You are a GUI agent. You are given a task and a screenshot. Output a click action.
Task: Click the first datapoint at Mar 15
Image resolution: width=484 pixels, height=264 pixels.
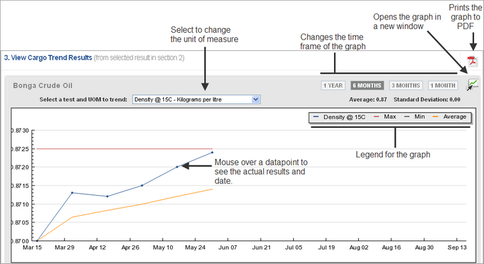(x=37, y=241)
